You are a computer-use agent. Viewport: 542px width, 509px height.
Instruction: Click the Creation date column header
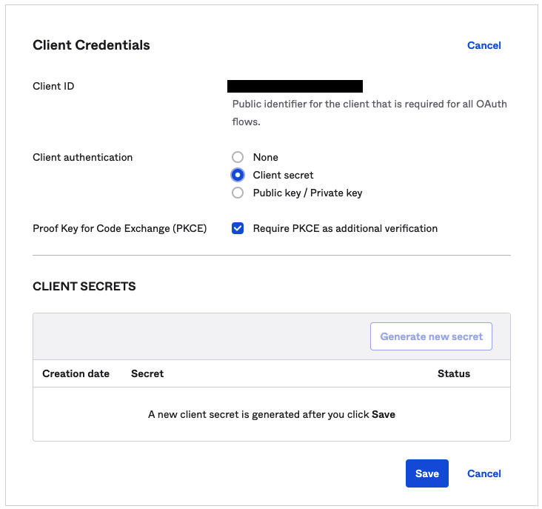point(76,373)
